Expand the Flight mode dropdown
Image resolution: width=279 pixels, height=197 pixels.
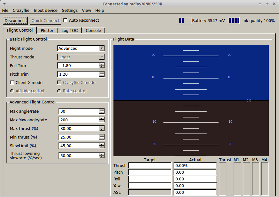pyautogui.click(x=102, y=49)
